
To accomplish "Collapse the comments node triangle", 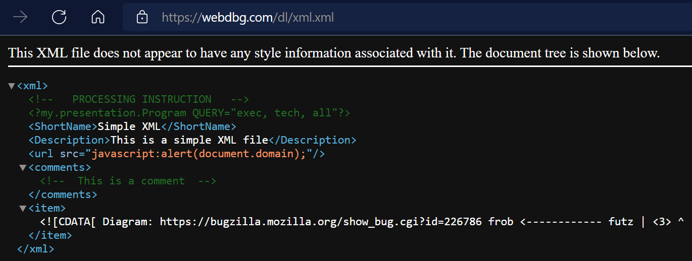I will click(x=23, y=167).
